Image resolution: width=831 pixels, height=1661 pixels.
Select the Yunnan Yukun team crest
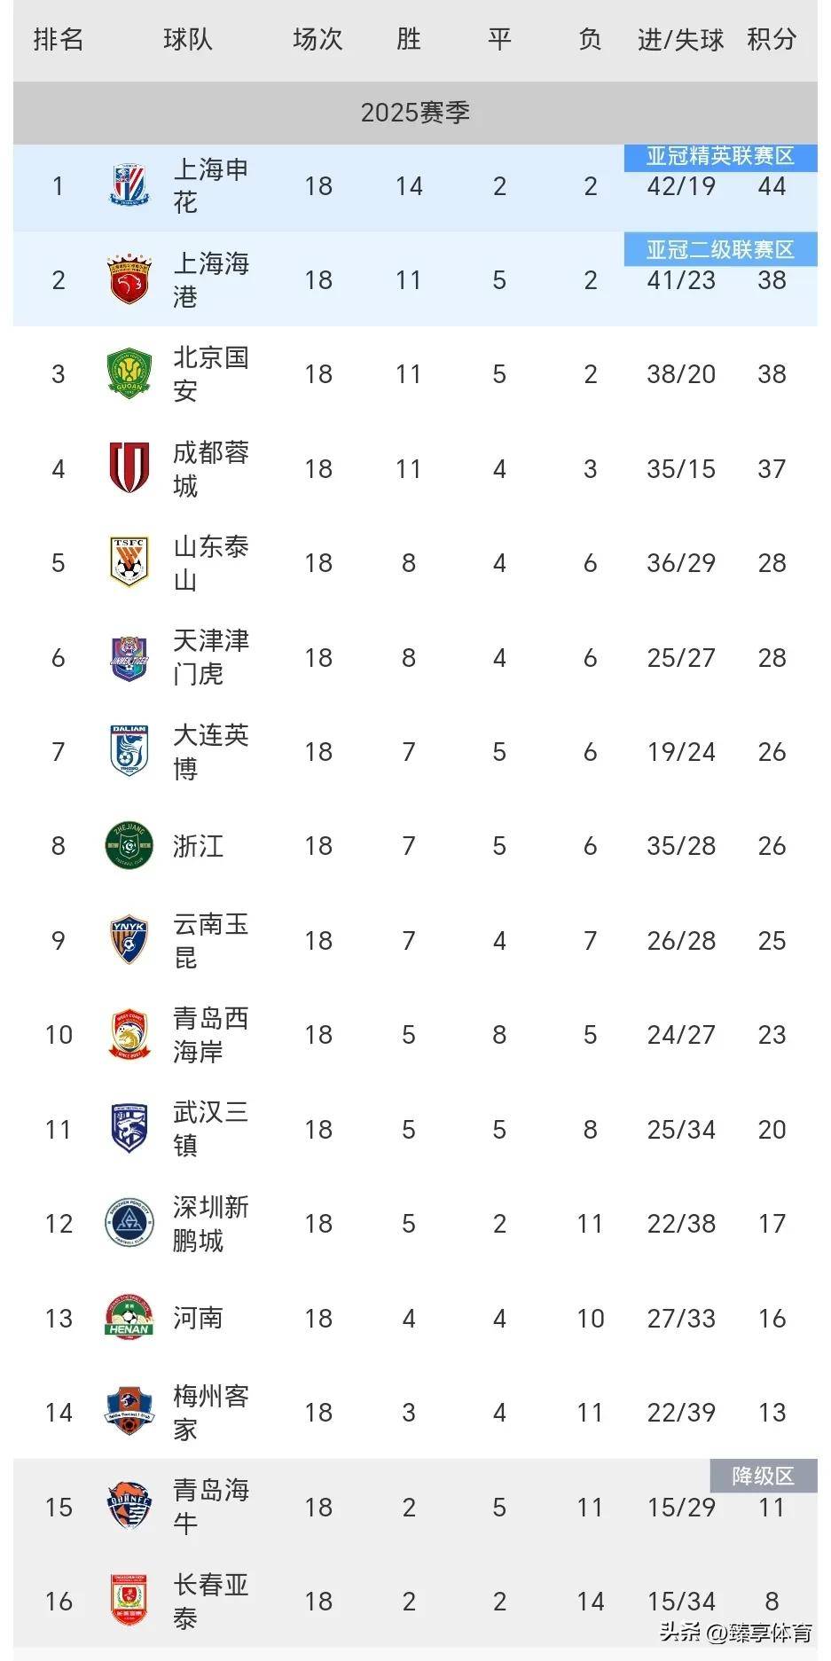129,940
